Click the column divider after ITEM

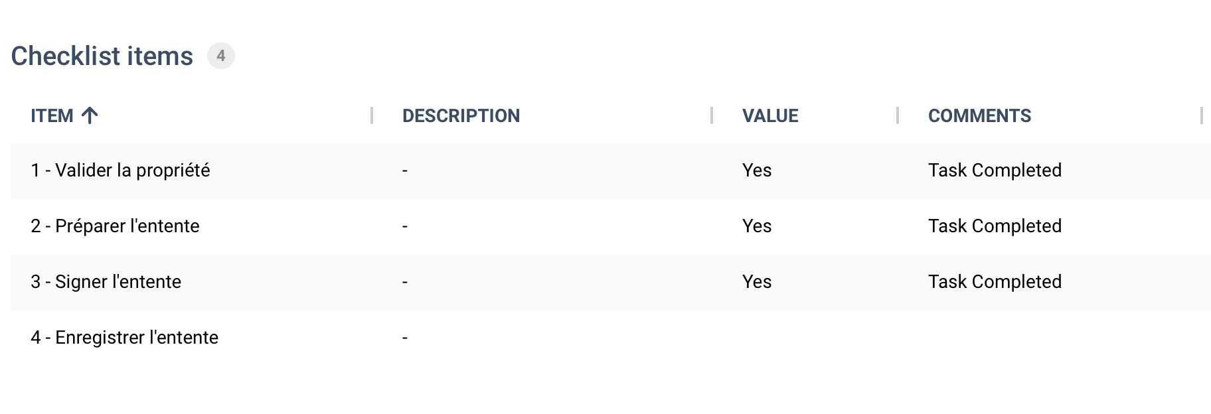click(x=372, y=115)
